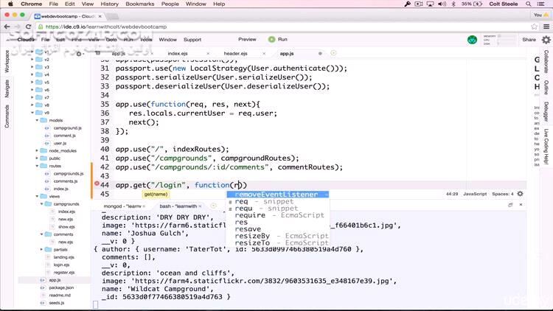The height and width of the screenshot is (311, 553).
Task: Click the red error marker on line 44
Action: coord(97,184)
